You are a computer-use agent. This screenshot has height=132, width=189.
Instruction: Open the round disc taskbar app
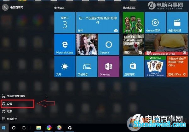coord(59,128)
